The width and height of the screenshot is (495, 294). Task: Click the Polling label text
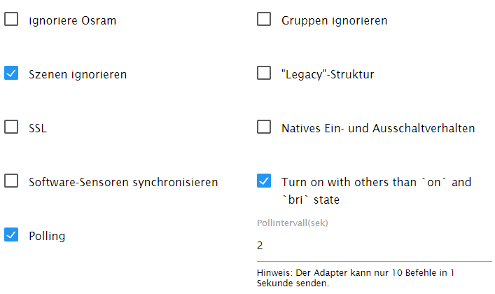(x=47, y=236)
